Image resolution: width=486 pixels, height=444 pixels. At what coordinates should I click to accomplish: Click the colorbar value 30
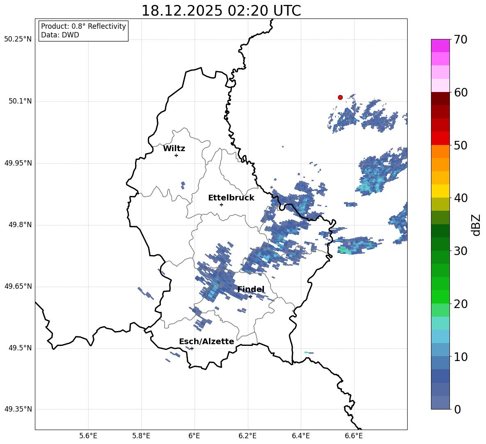tap(461, 251)
